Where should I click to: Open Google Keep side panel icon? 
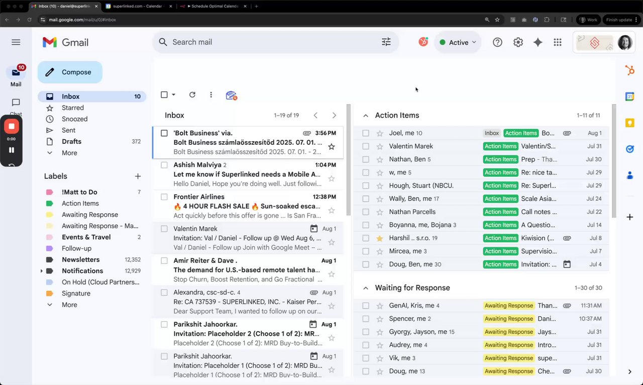tap(629, 123)
